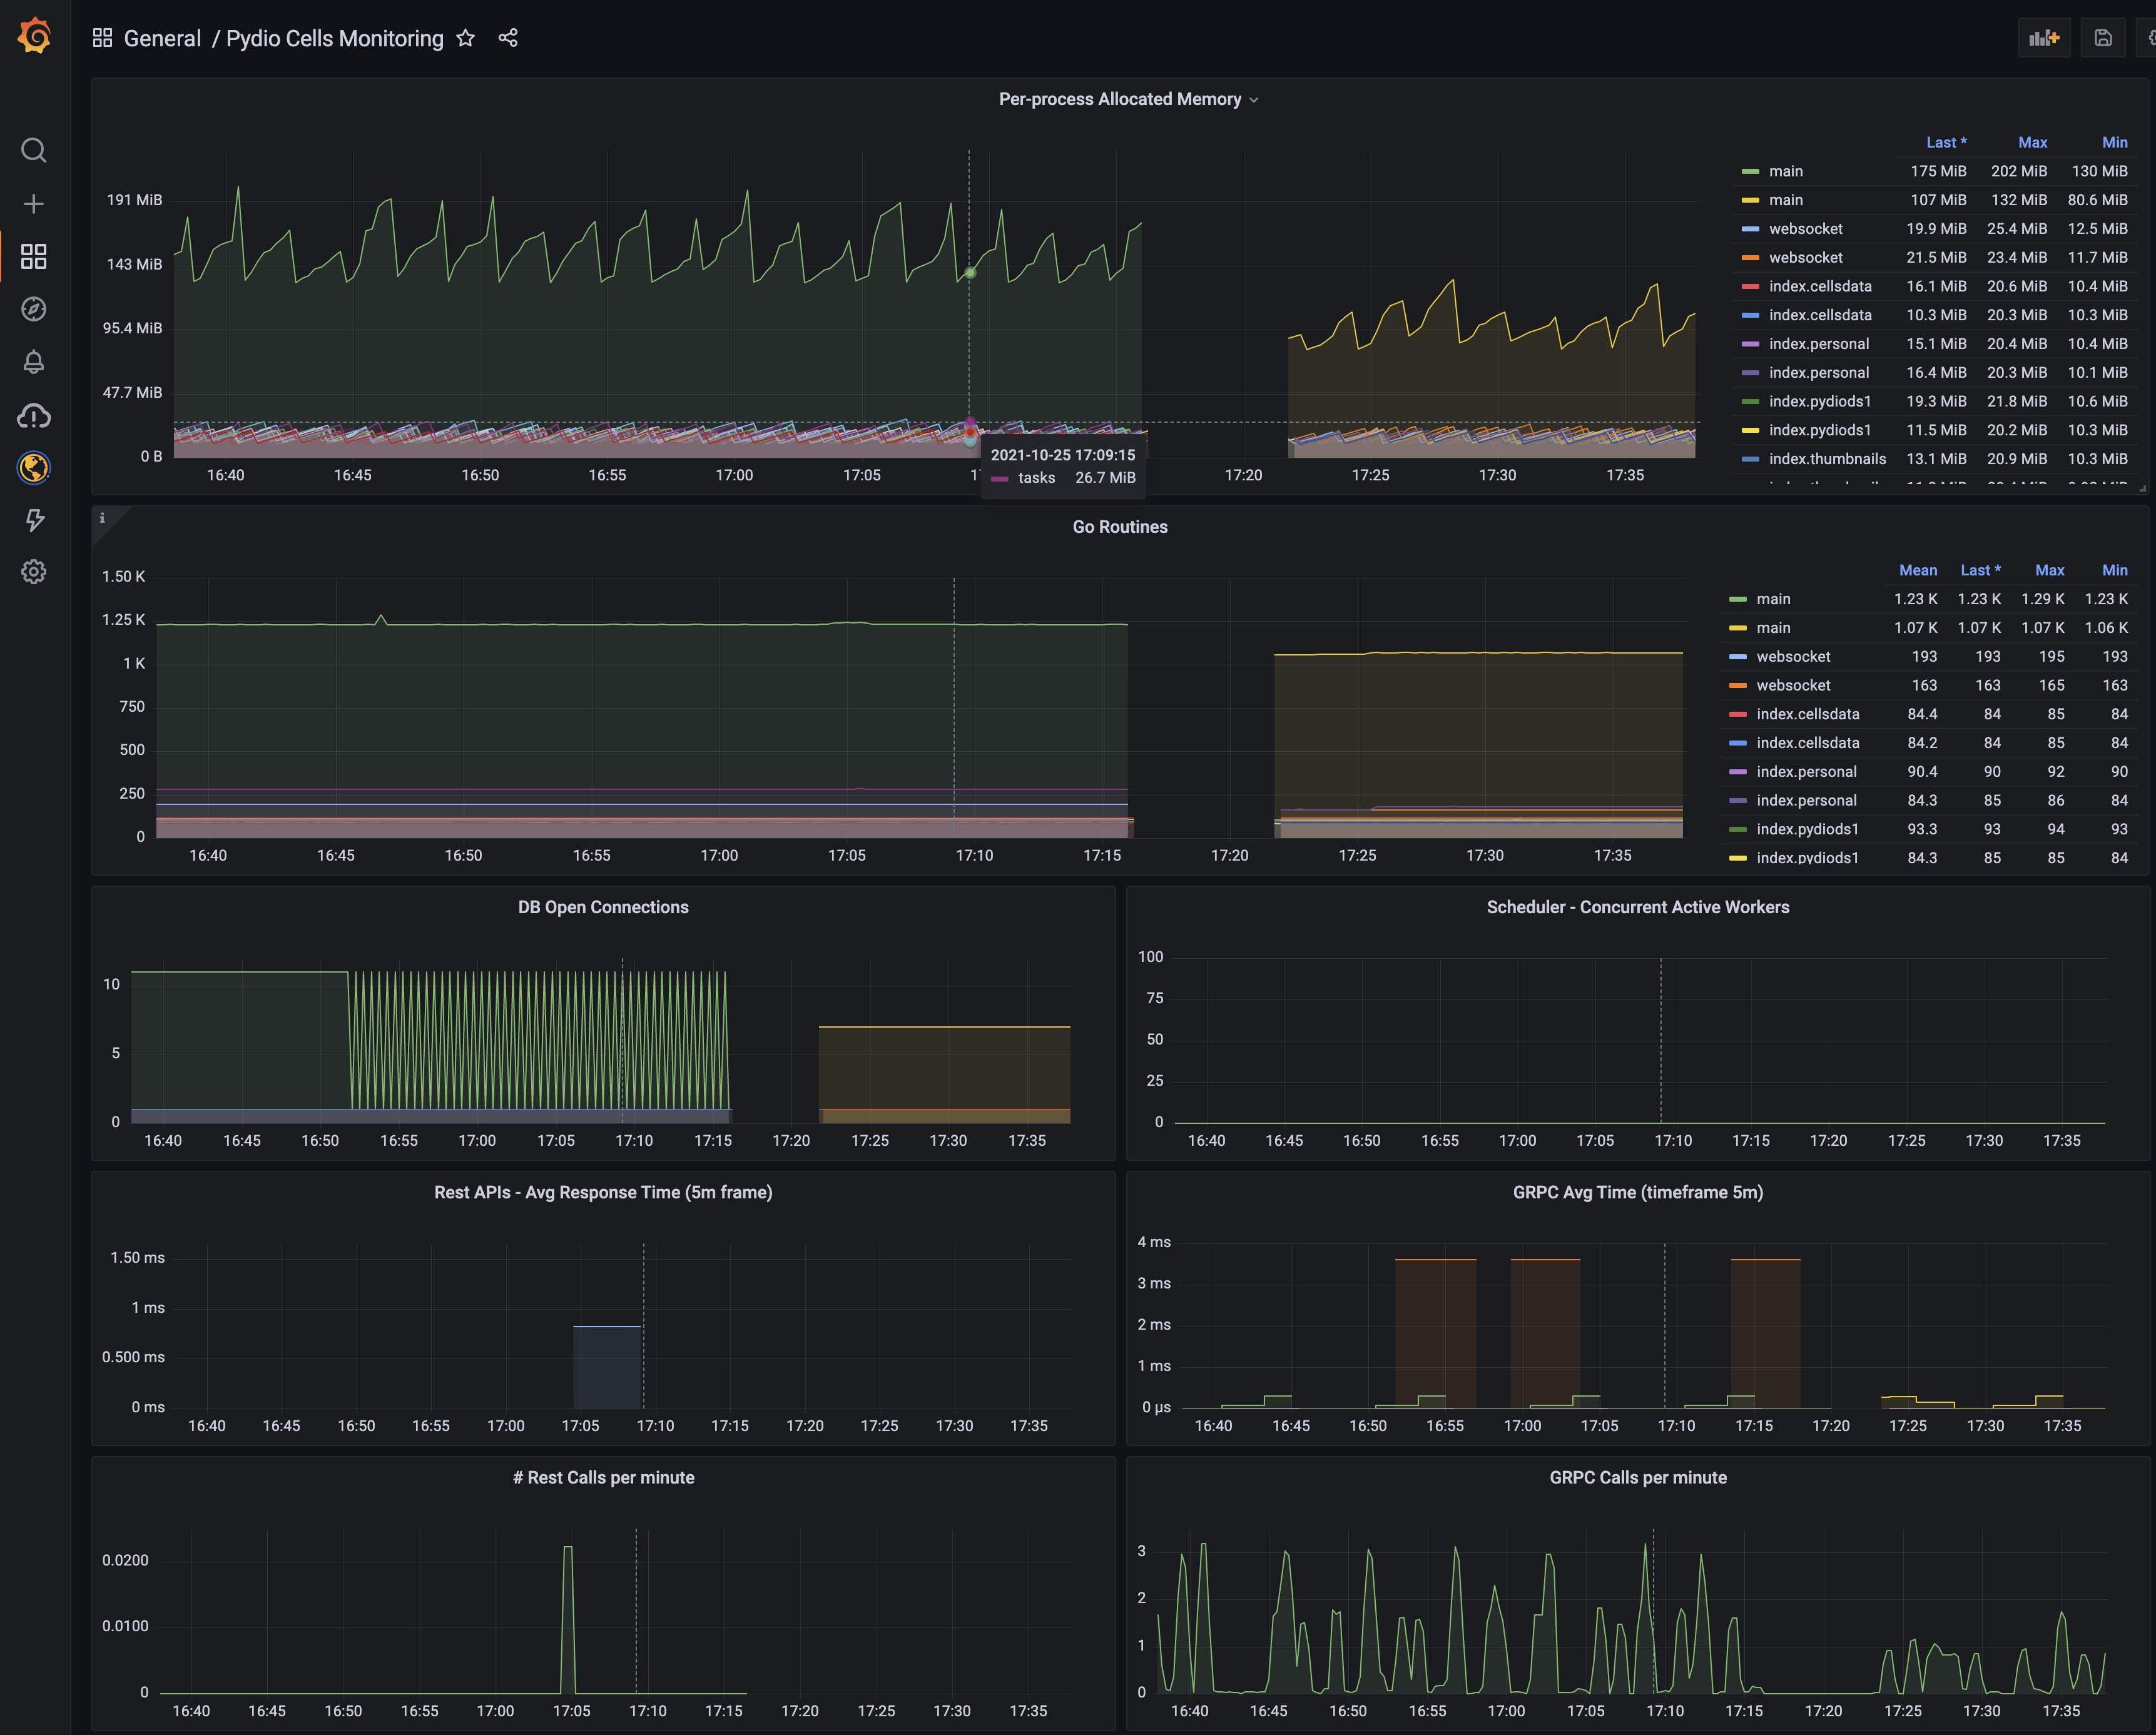Image resolution: width=2156 pixels, height=1735 pixels.
Task: Open the Explore compass icon
Action: [x=34, y=309]
